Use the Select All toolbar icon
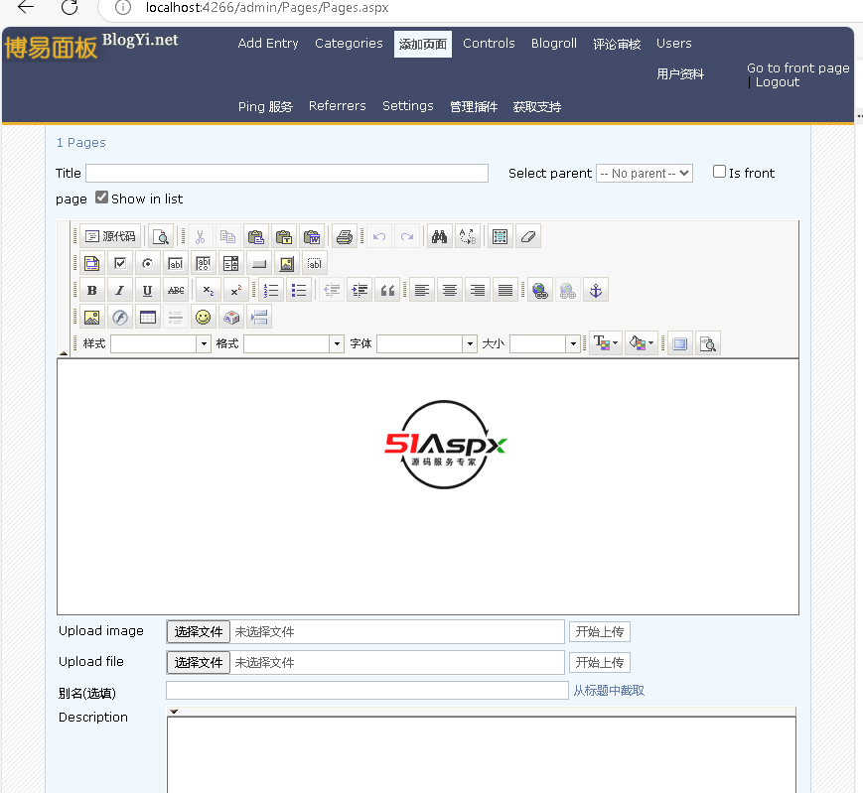The height and width of the screenshot is (793, 863). coord(500,236)
